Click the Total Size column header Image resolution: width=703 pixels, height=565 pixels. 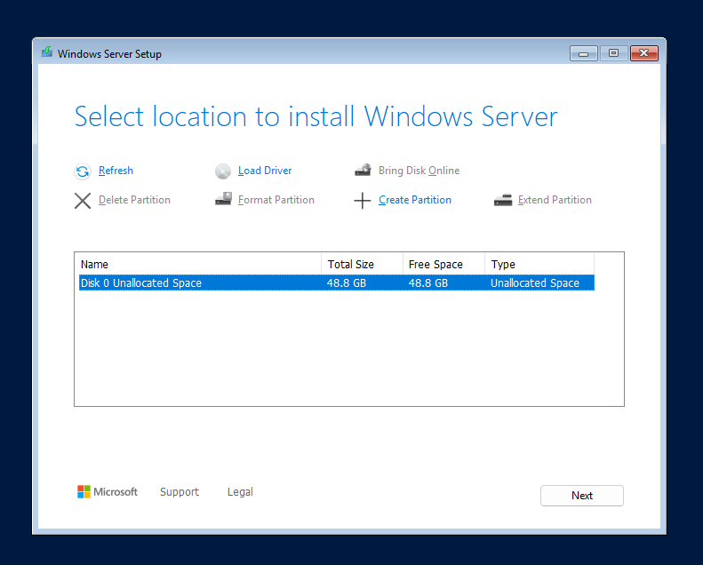coord(362,265)
